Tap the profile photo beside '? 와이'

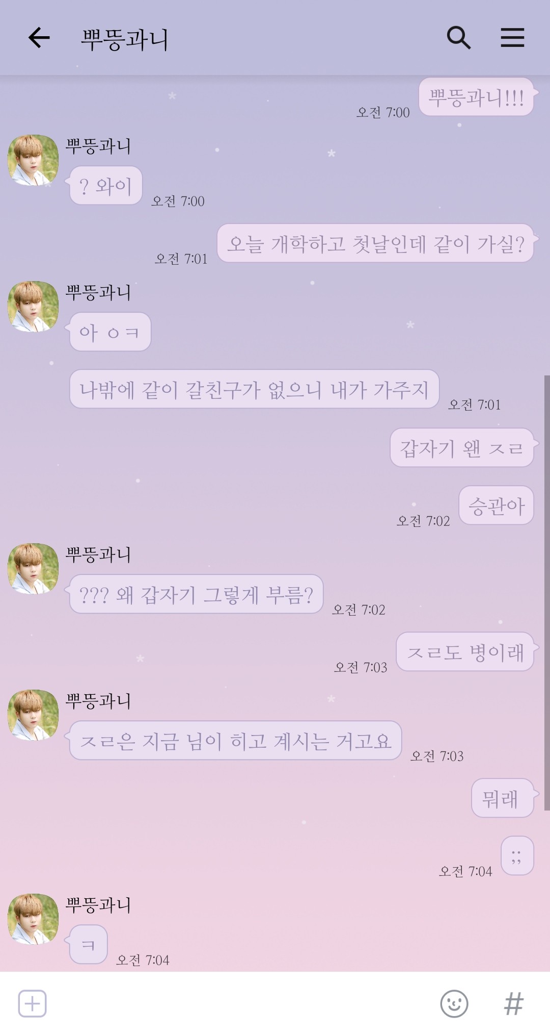[33, 160]
